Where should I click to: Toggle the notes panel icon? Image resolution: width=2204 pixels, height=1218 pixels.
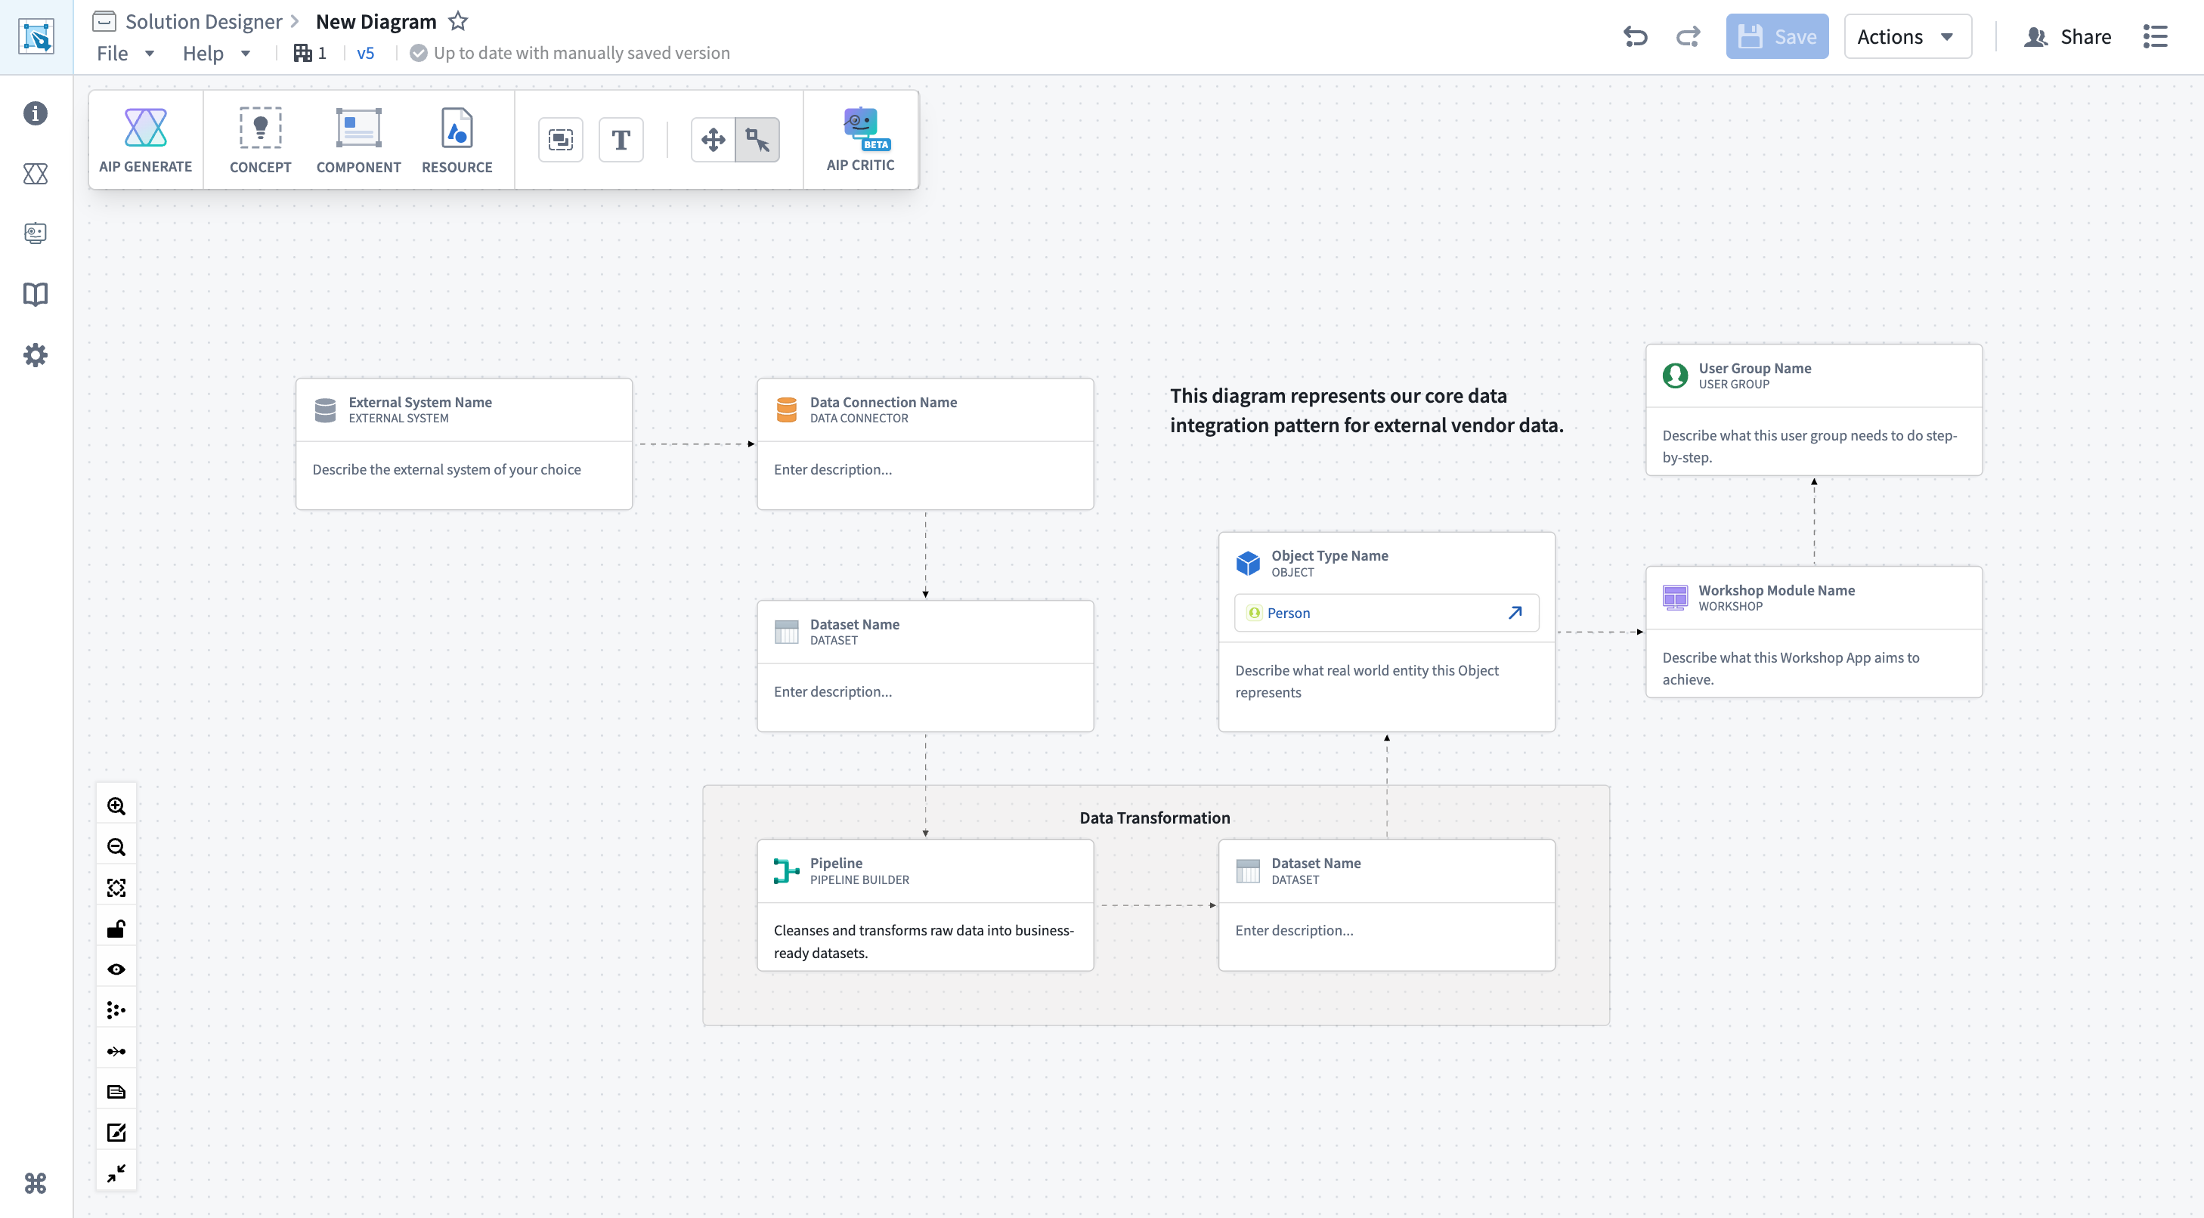(116, 1091)
